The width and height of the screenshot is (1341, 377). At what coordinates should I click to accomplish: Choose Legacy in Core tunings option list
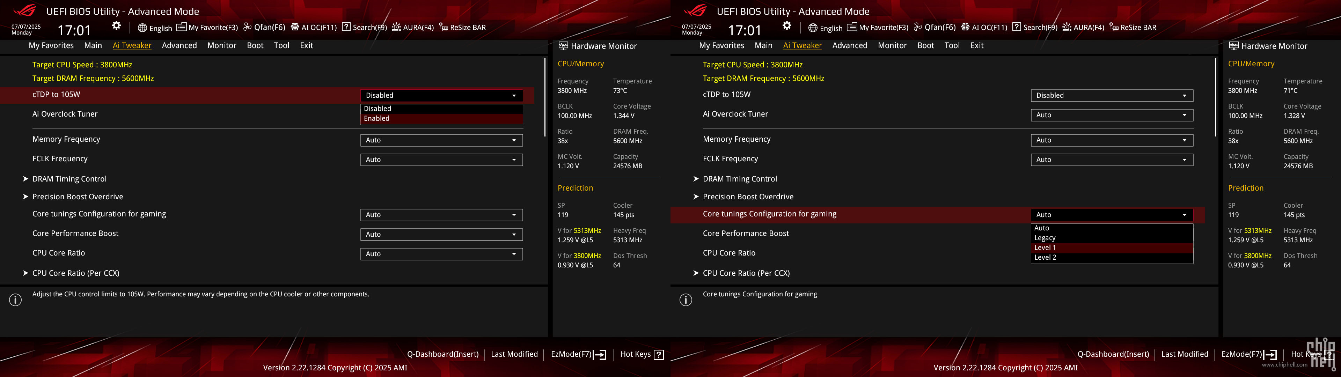[x=1112, y=238]
